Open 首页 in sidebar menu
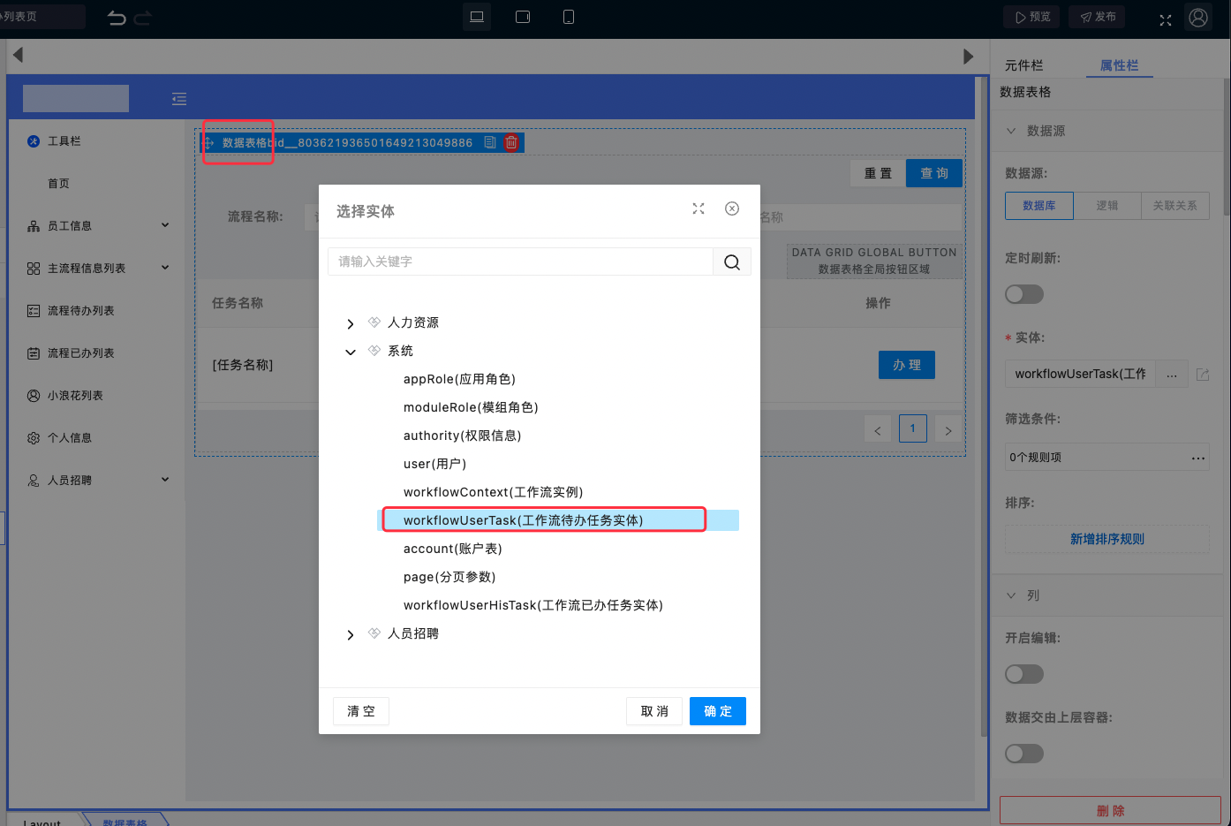 pyautogui.click(x=58, y=184)
